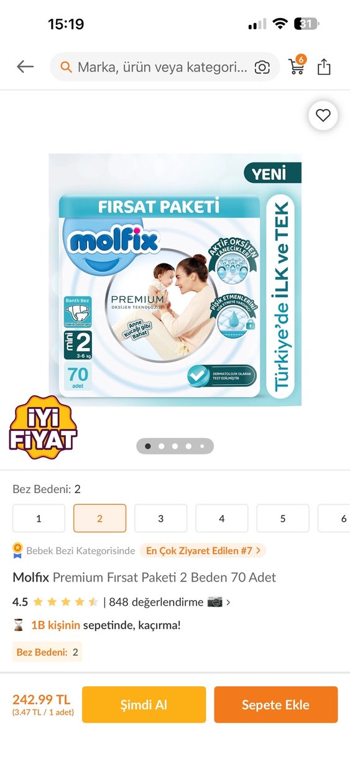
Task: Tap the Bez Bedeni: 2 attribute chip
Action: (x=47, y=652)
